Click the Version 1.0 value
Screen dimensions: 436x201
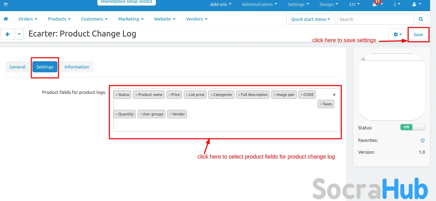click(x=422, y=152)
